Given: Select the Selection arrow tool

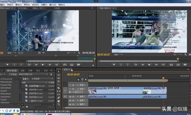Looking at the screenshot, I should 58,72.
